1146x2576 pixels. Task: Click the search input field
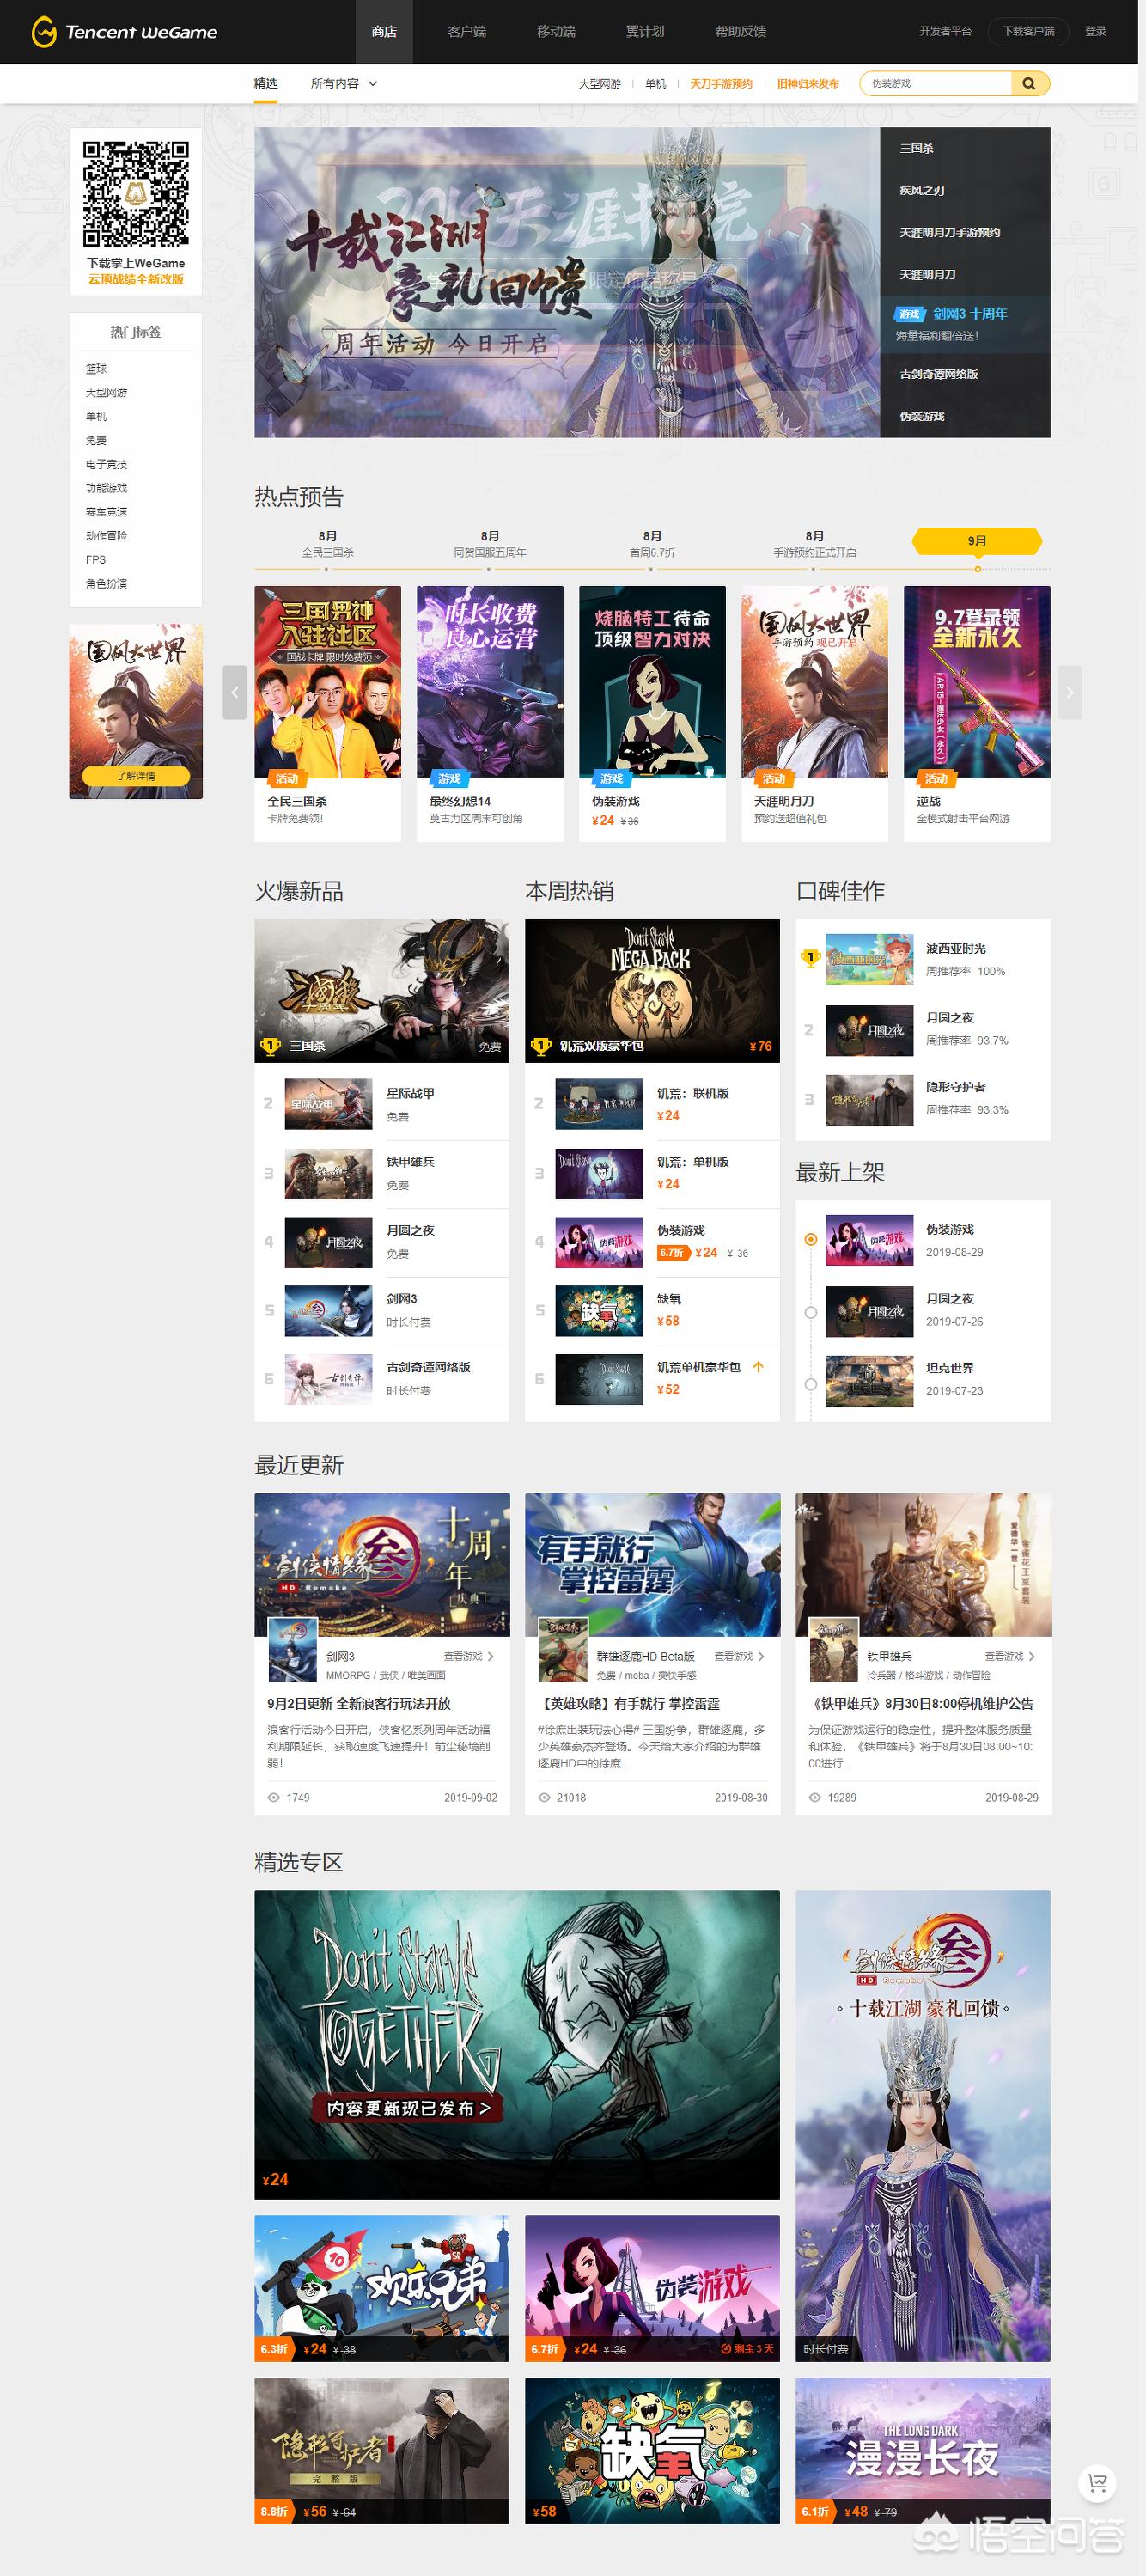tap(935, 84)
